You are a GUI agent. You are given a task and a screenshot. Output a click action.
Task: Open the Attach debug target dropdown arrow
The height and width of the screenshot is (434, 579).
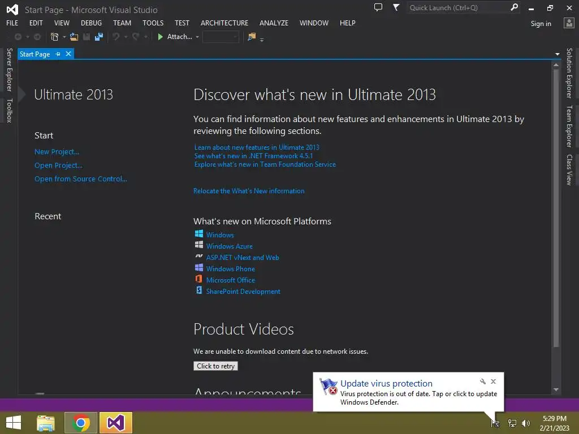[197, 37]
